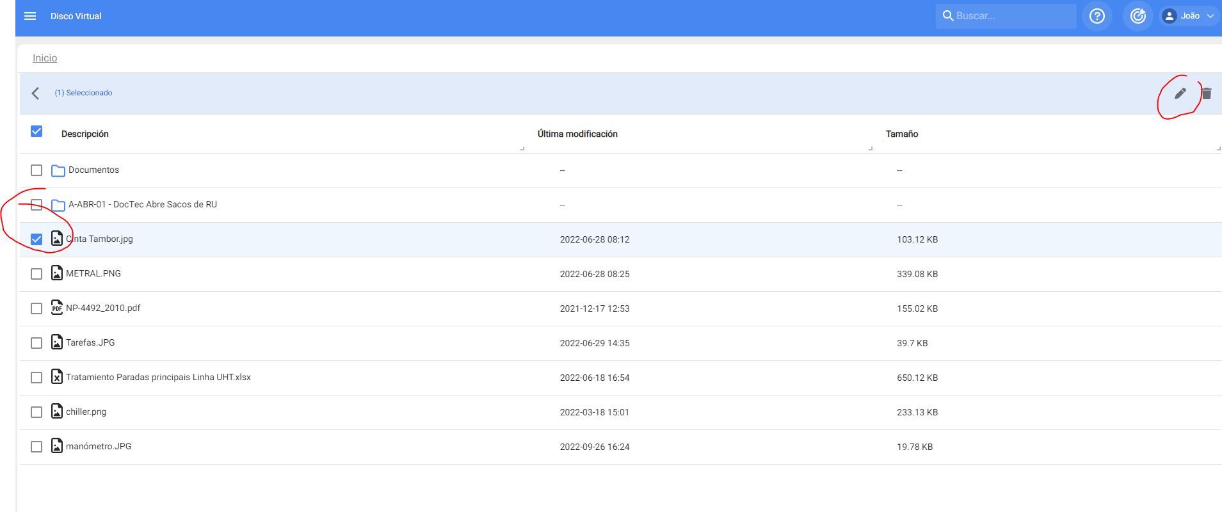1222x512 pixels.
Task: Select the chiller.png checkbox
Action: coord(36,412)
